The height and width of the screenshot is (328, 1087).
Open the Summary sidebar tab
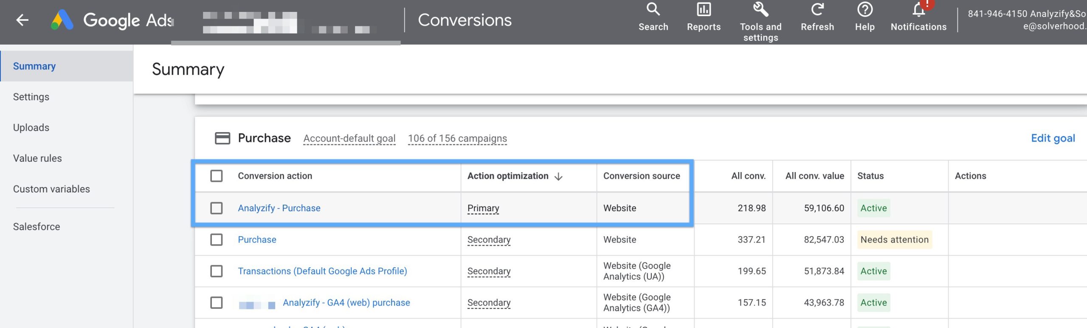[67, 66]
